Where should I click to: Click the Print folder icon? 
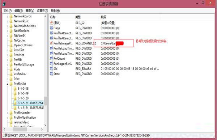(x=11, y=79)
